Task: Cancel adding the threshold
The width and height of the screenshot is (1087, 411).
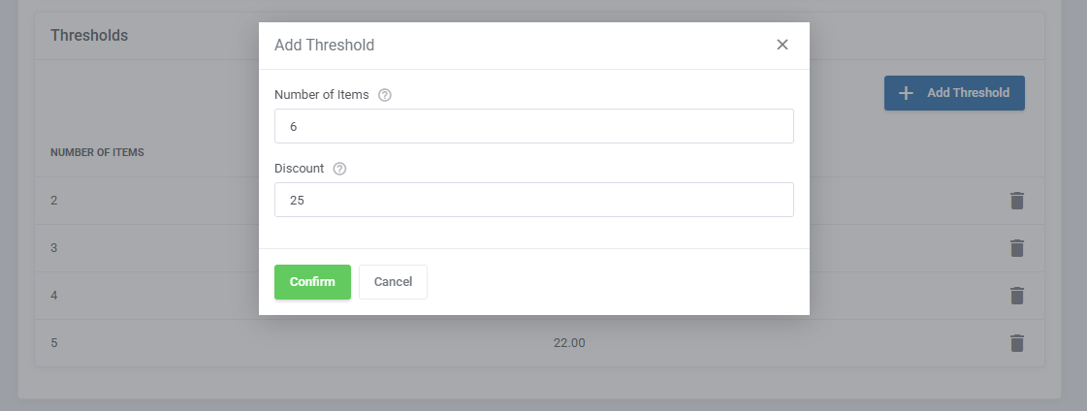Action: (393, 282)
